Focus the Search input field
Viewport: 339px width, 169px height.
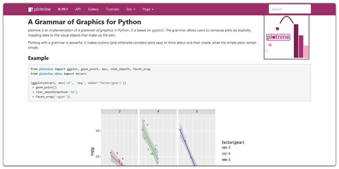[x=290, y=9]
